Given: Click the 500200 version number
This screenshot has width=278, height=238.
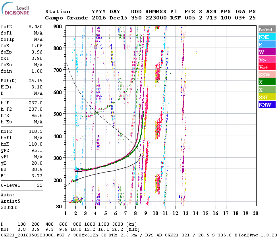Looking at the screenshot, I should 9,207.
